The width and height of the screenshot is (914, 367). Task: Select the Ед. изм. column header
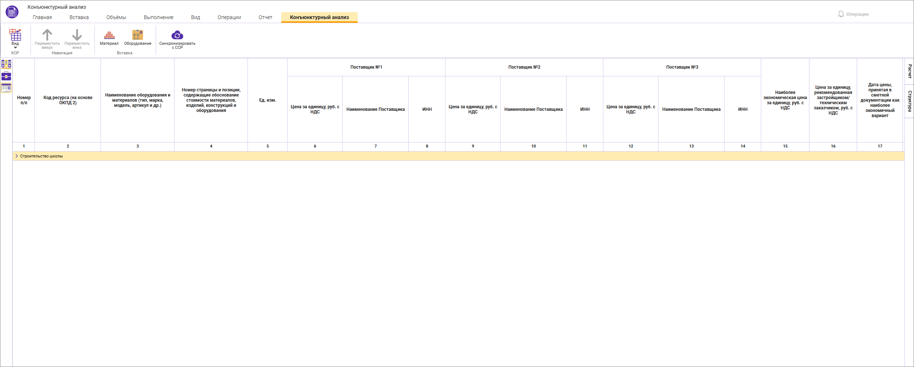point(267,100)
